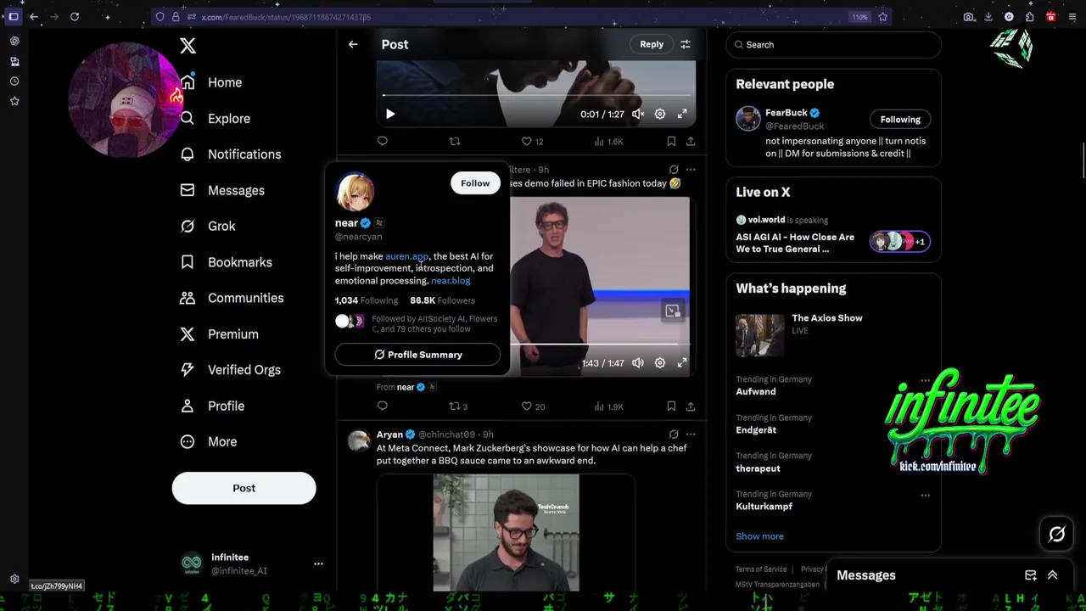Click the Grok icon on Aryan's post
The width and height of the screenshot is (1086, 611).
(674, 434)
